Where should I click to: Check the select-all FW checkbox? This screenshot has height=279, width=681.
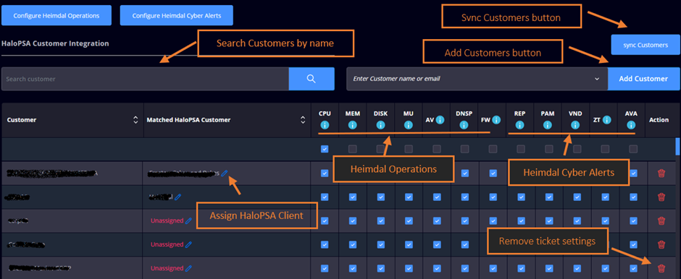pos(493,149)
